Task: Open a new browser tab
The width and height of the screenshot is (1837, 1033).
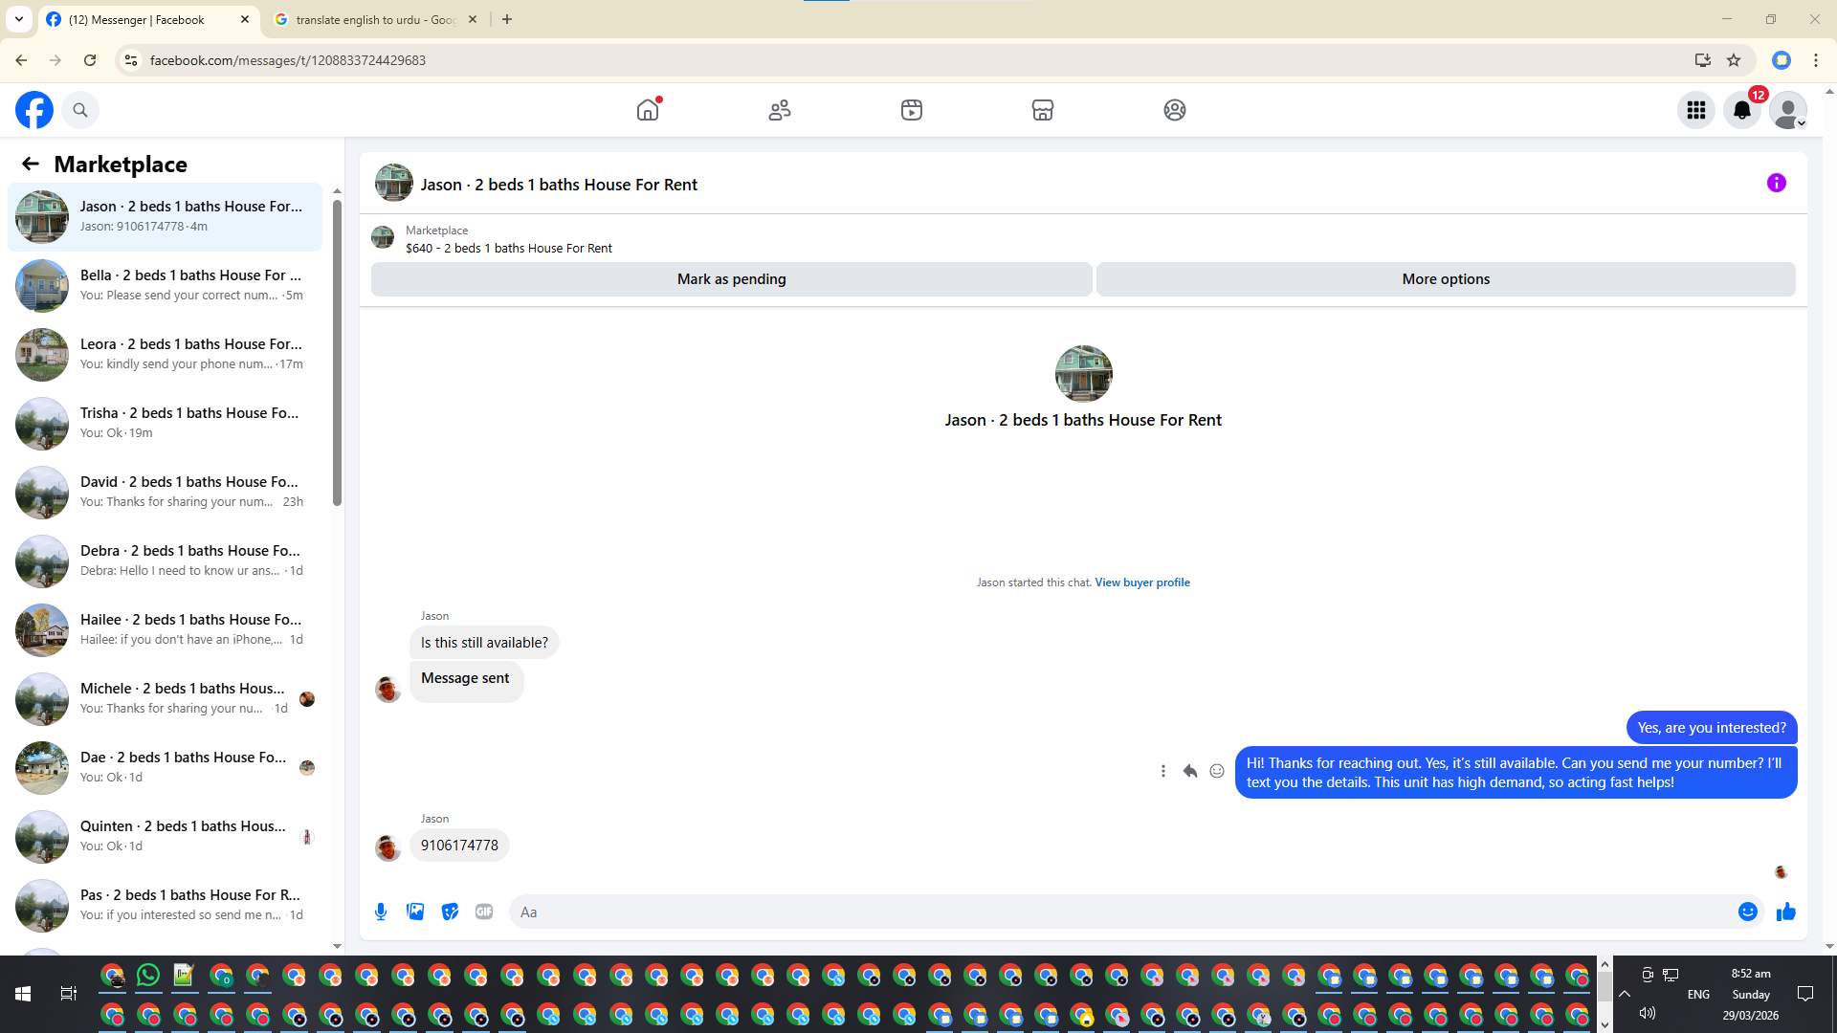Action: coord(507,19)
